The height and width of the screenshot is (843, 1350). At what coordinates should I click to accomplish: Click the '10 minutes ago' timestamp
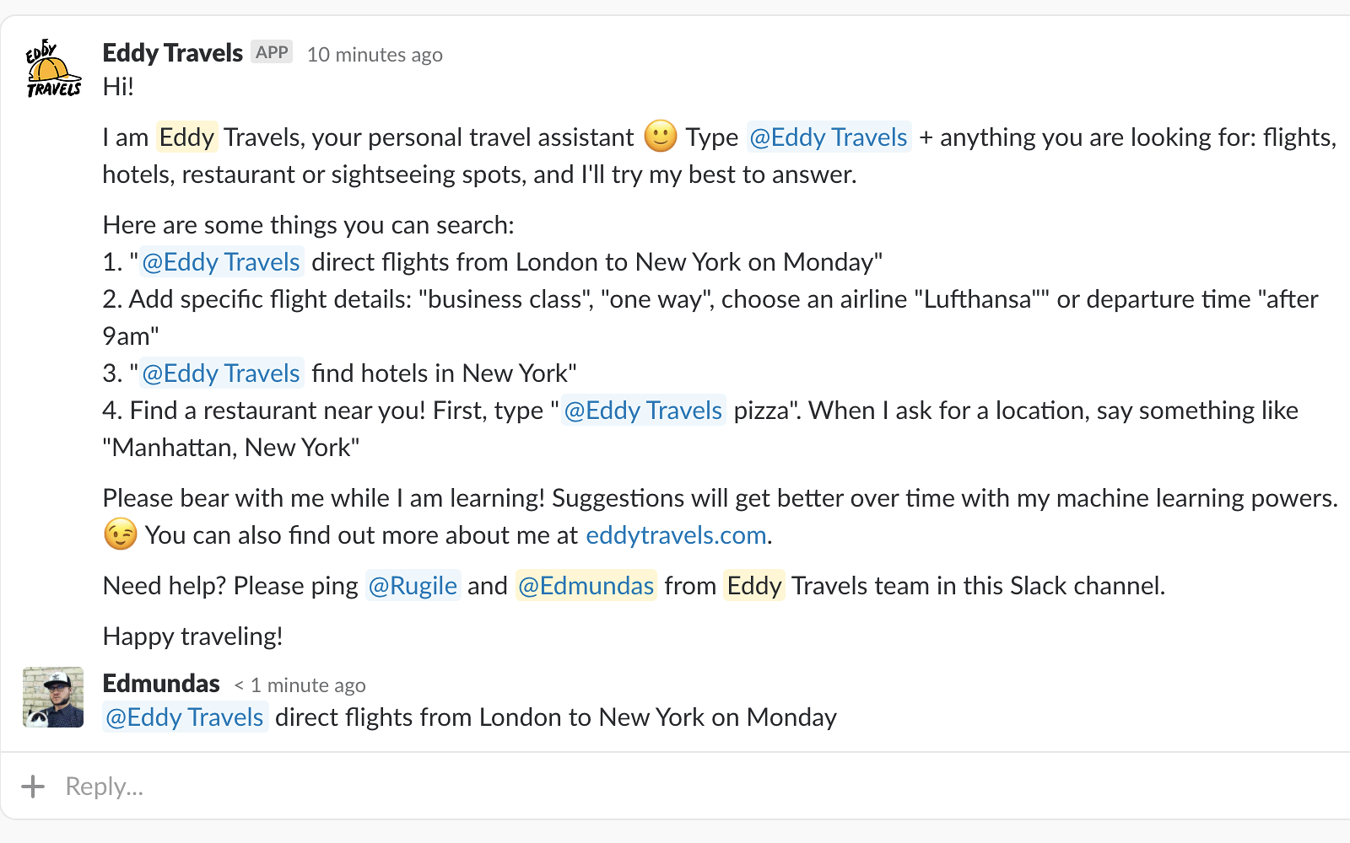pyautogui.click(x=375, y=54)
